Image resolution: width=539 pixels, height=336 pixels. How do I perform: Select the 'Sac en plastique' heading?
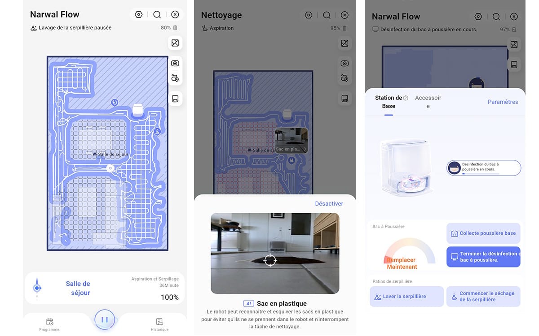coord(282,304)
